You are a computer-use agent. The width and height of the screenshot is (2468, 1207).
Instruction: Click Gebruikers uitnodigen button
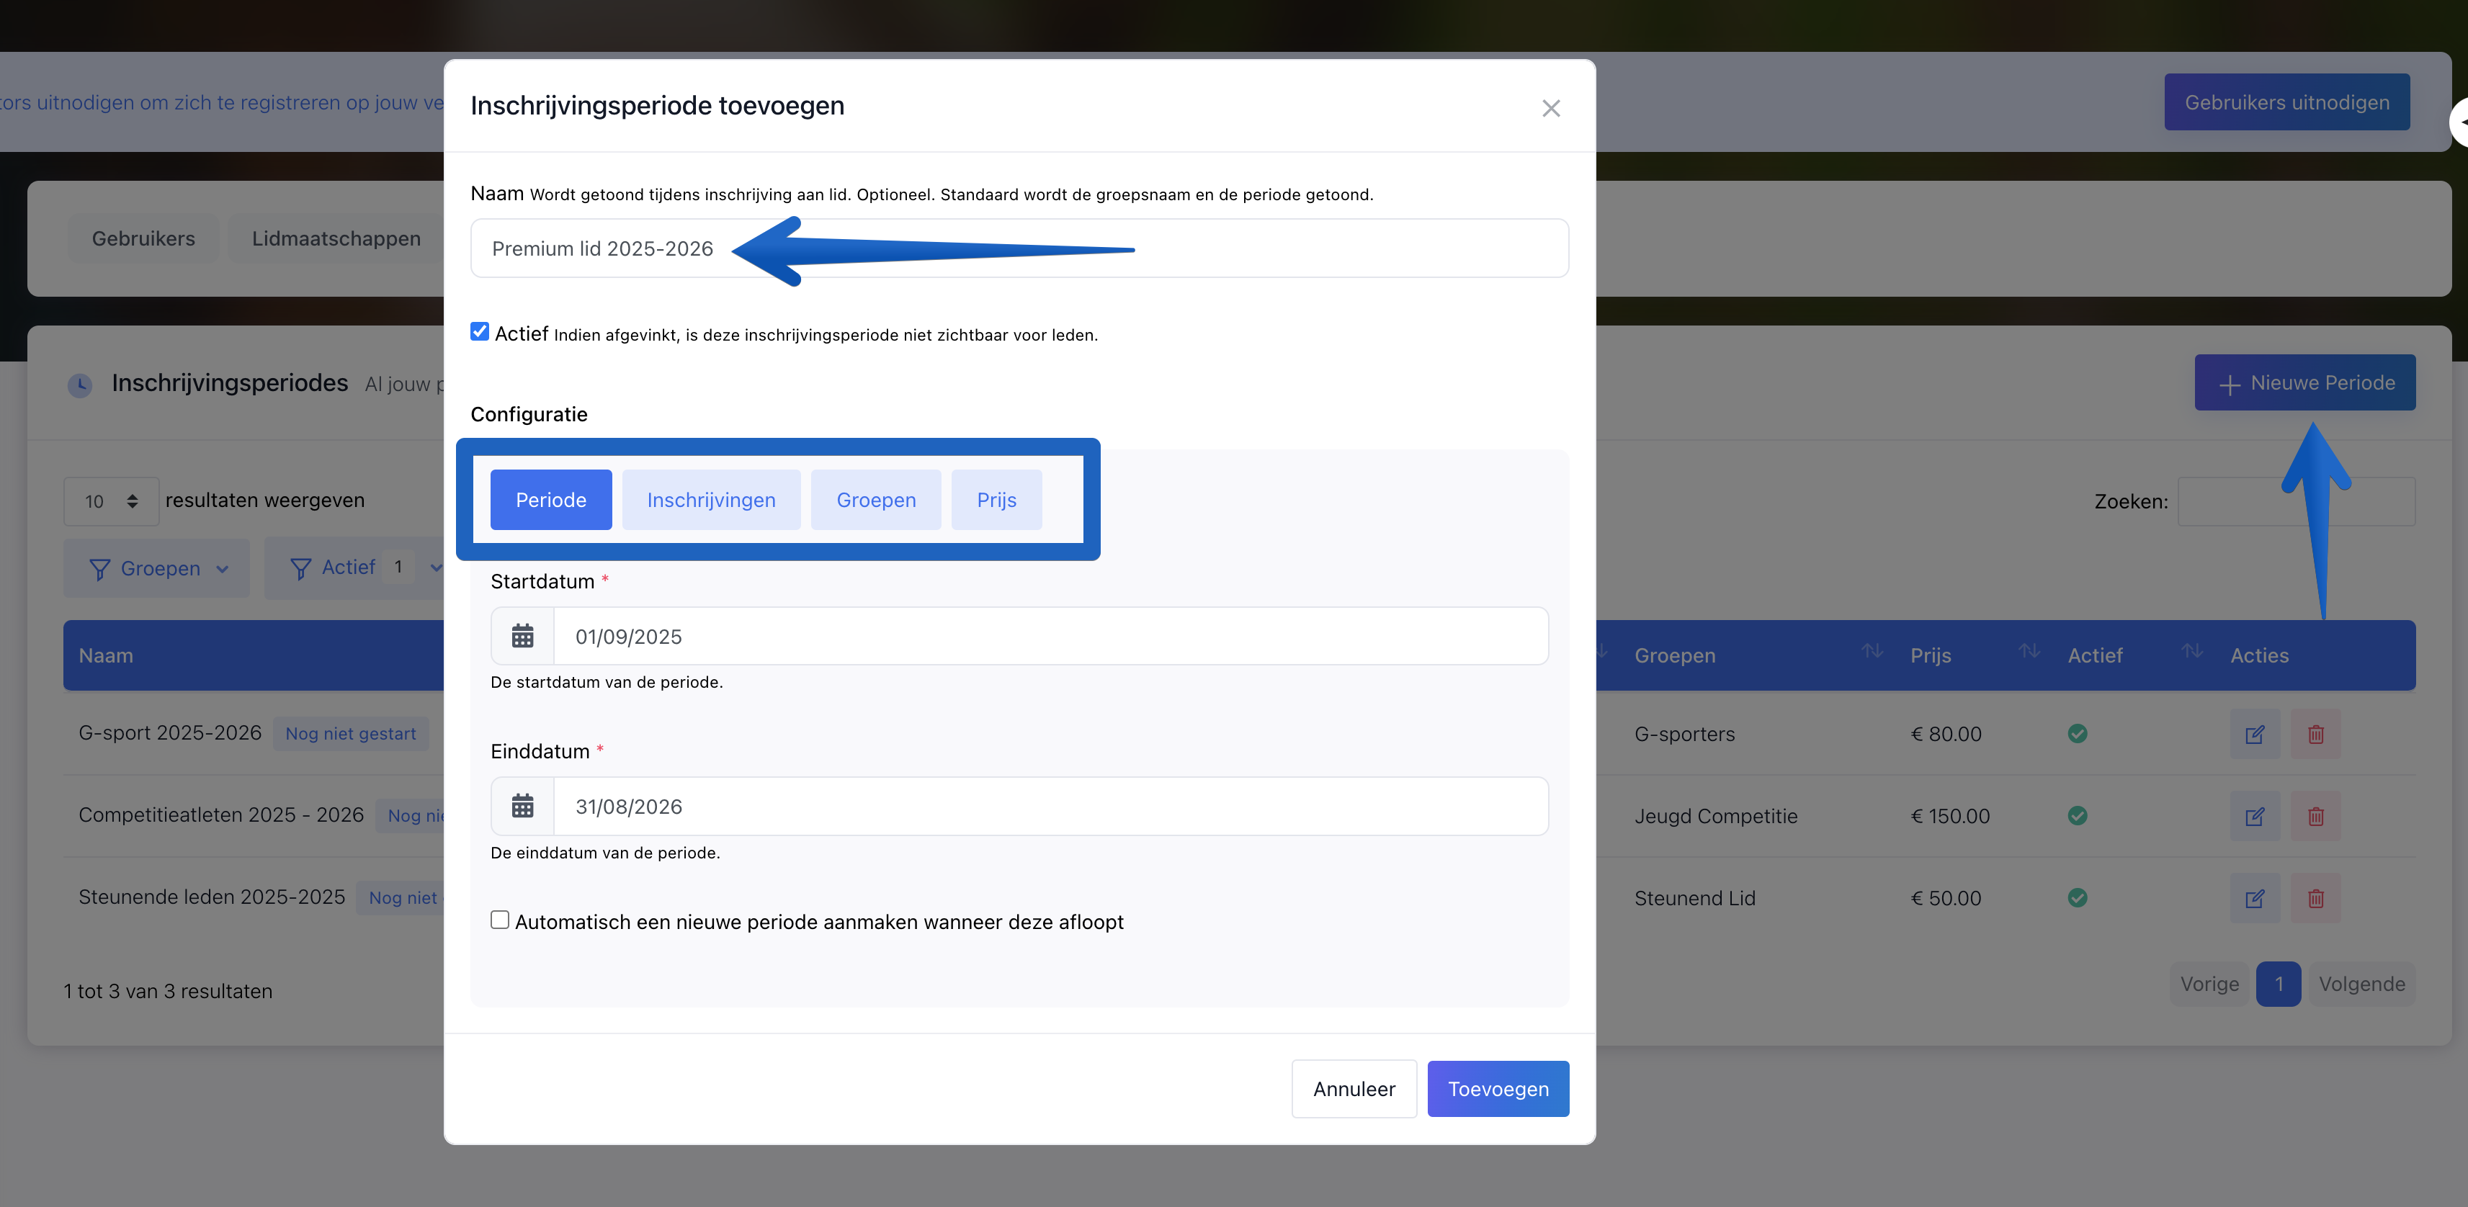pos(2286,102)
